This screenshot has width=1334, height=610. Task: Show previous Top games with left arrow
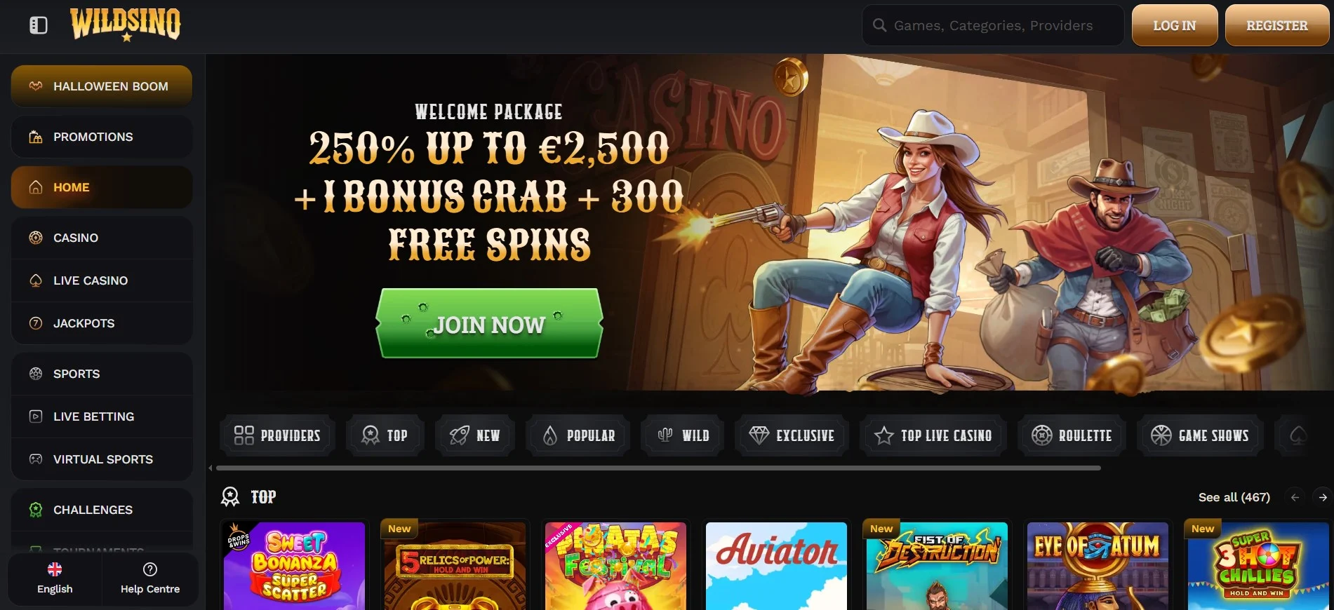1295,497
